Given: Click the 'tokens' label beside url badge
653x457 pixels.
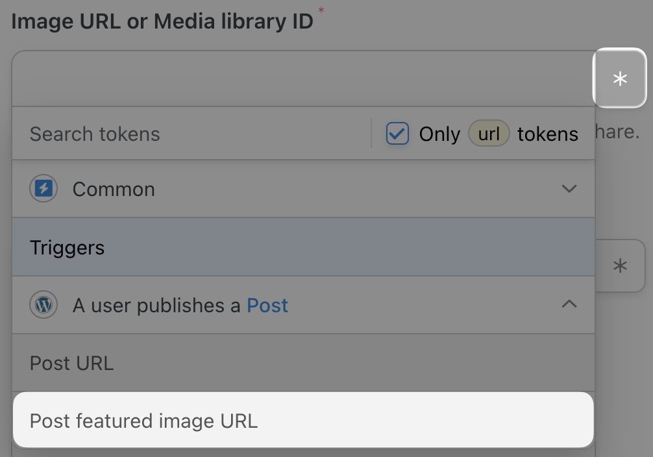Looking at the screenshot, I should [547, 134].
